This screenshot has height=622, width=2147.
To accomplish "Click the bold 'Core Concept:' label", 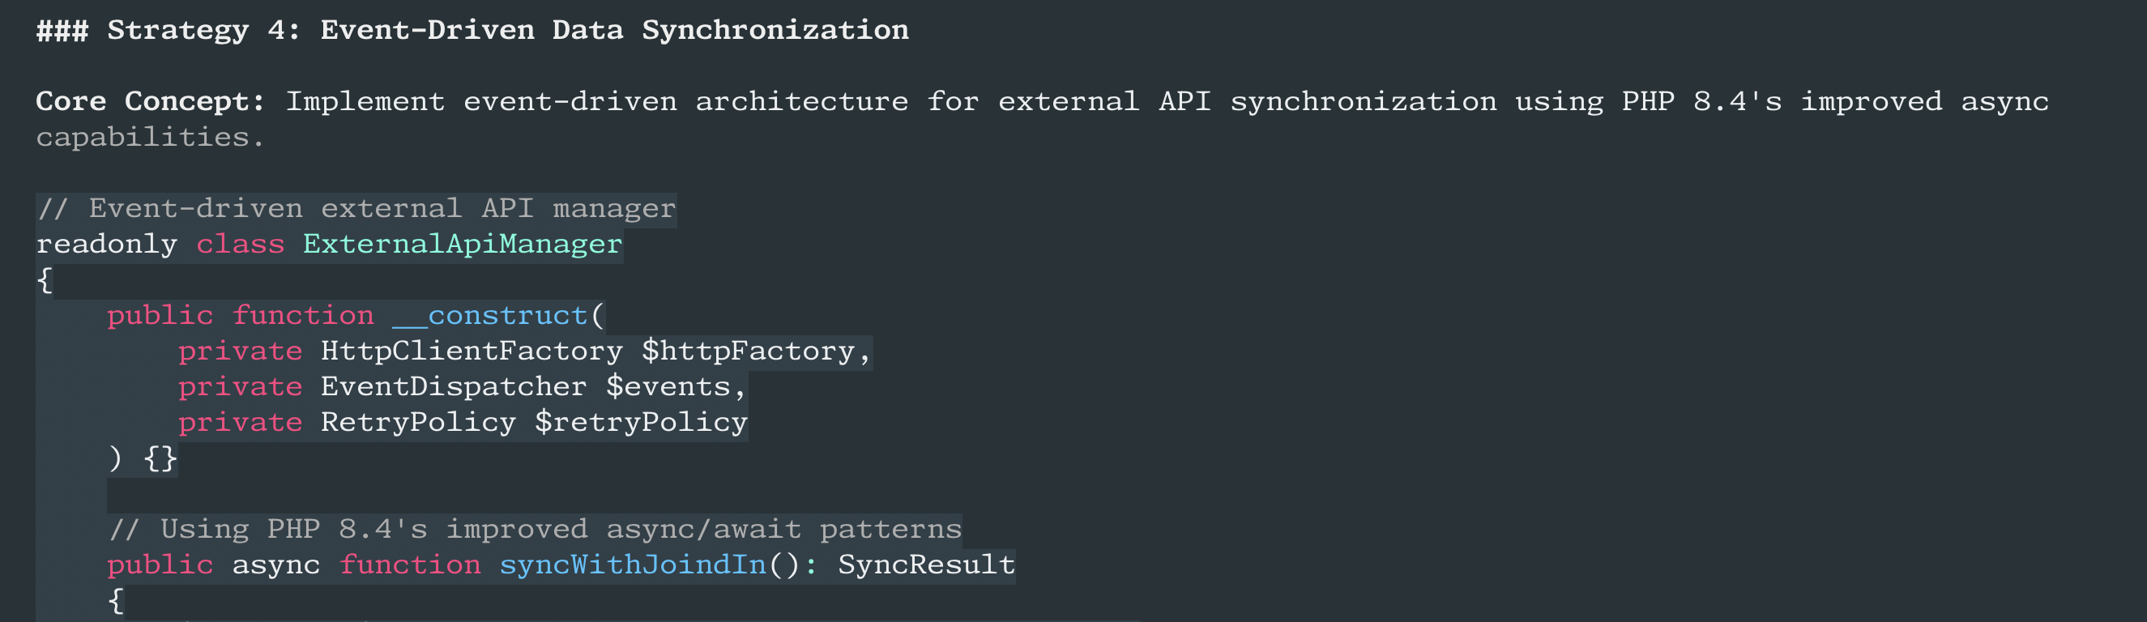I will coord(150,101).
